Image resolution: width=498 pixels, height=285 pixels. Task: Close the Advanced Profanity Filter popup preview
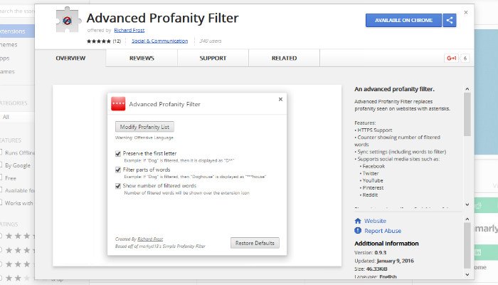(x=280, y=99)
